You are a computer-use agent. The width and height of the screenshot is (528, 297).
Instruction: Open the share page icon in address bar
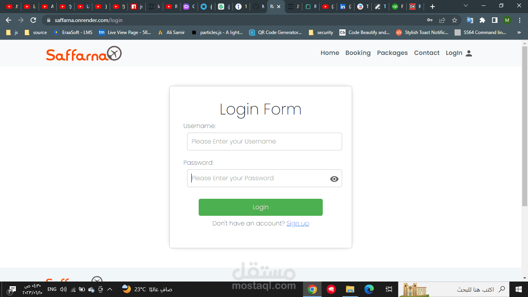(442, 20)
